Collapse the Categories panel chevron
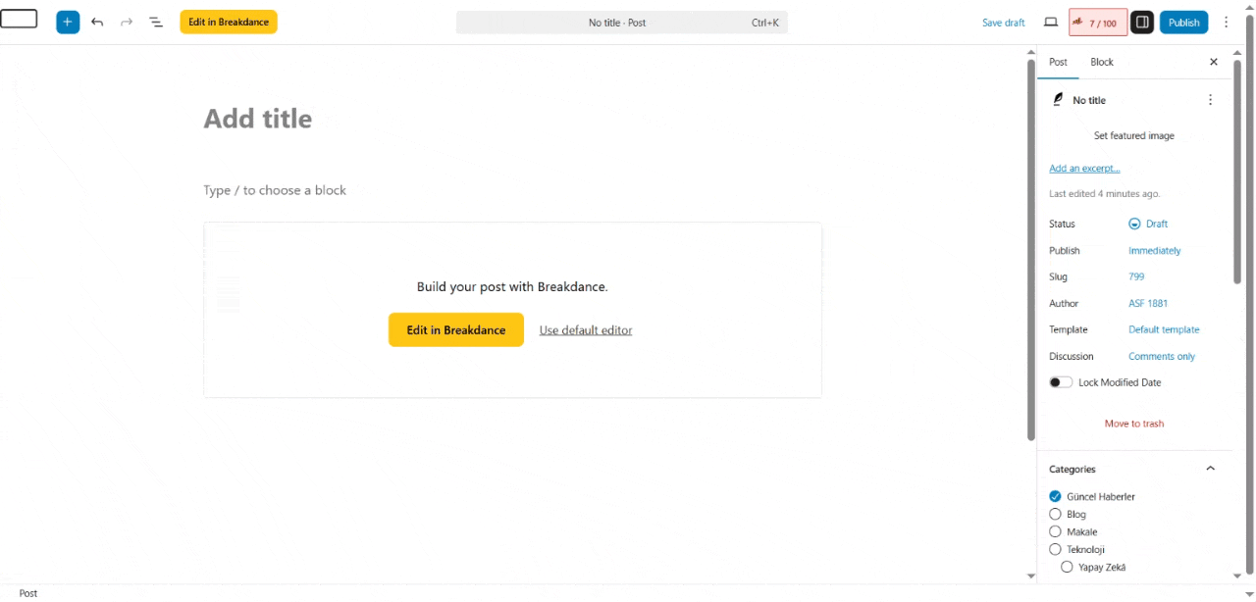Viewport: 1256px width, 602px height. (x=1210, y=469)
